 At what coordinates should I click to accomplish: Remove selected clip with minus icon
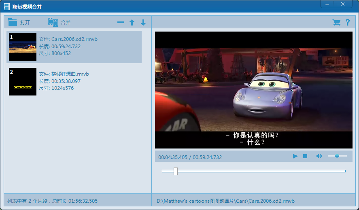(x=121, y=22)
